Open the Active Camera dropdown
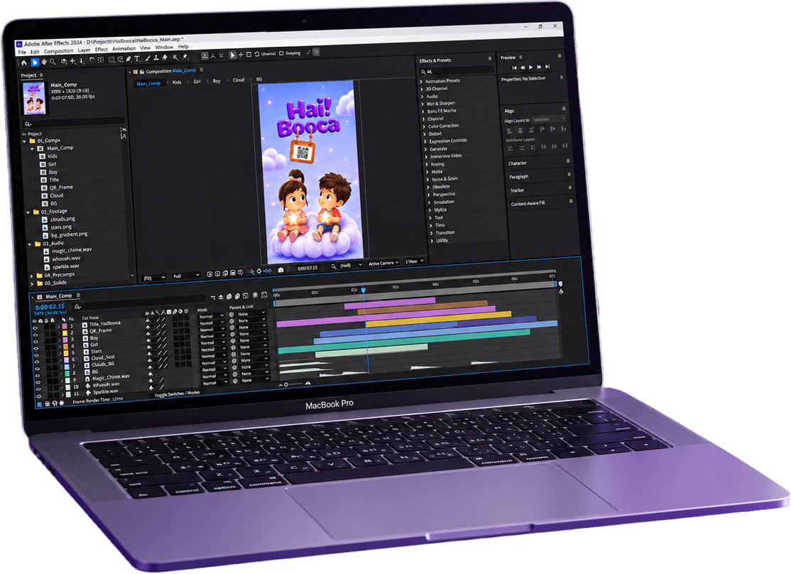 click(383, 263)
